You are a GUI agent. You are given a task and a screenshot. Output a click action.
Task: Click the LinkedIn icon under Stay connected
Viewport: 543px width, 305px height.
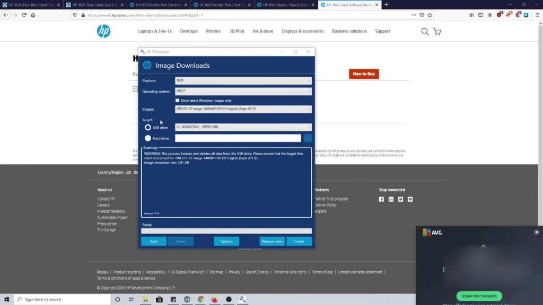click(x=391, y=199)
